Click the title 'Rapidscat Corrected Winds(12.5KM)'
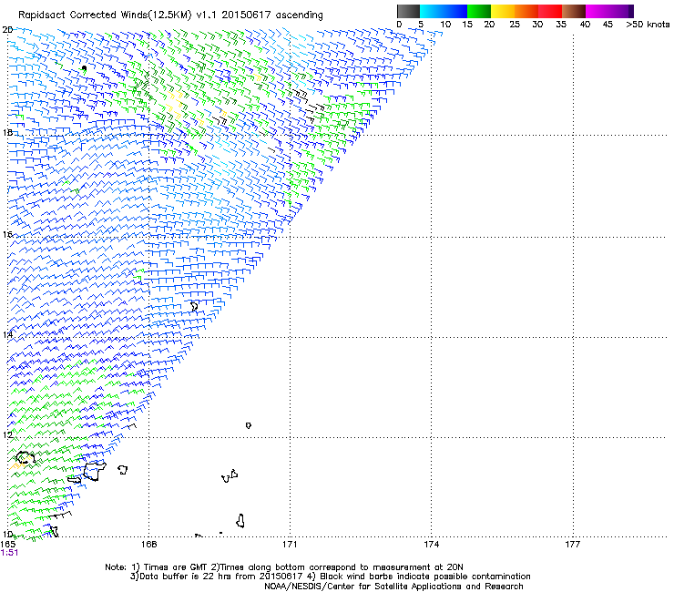Viewport: 674px width, 592px height. 105,15
